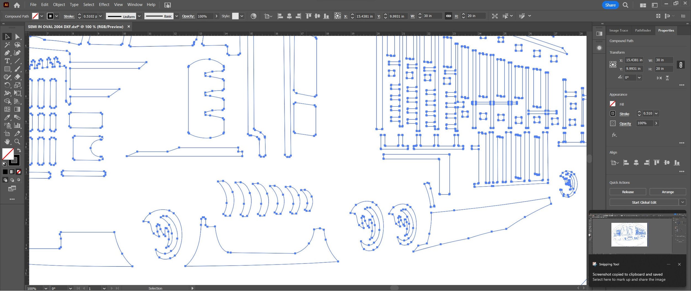Viewport: 691px width, 291px height.
Task: Open the Window menu
Action: (135, 5)
